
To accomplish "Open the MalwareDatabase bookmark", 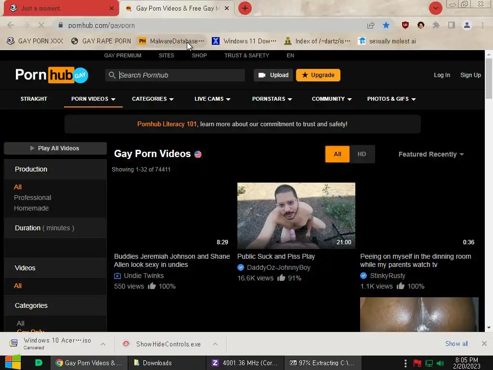I will pos(171,41).
